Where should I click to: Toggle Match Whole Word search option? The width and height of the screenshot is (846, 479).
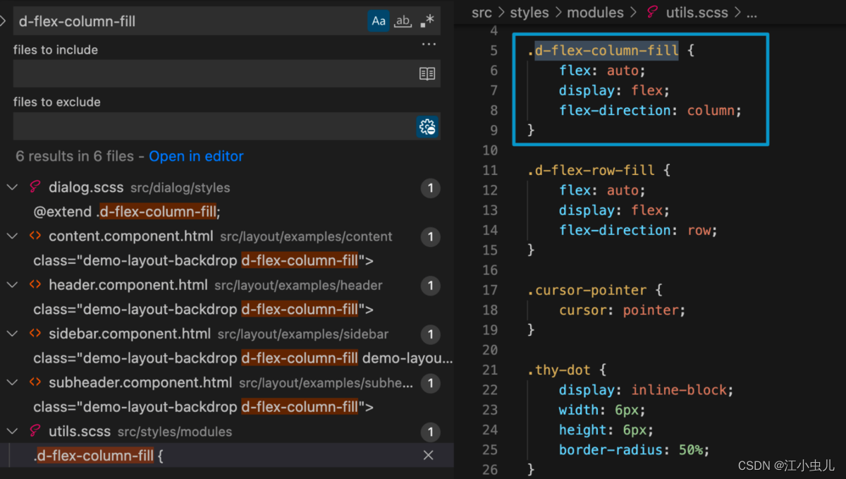[x=403, y=21]
